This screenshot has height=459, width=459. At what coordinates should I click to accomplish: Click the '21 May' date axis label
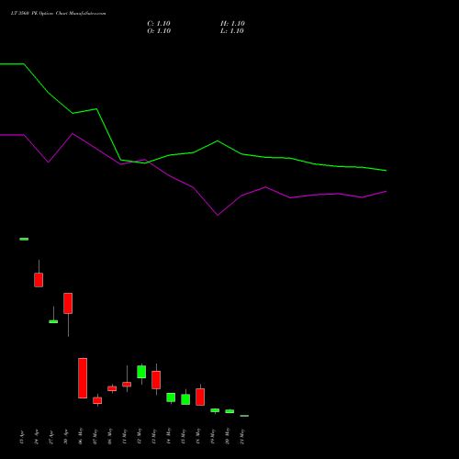(242, 436)
